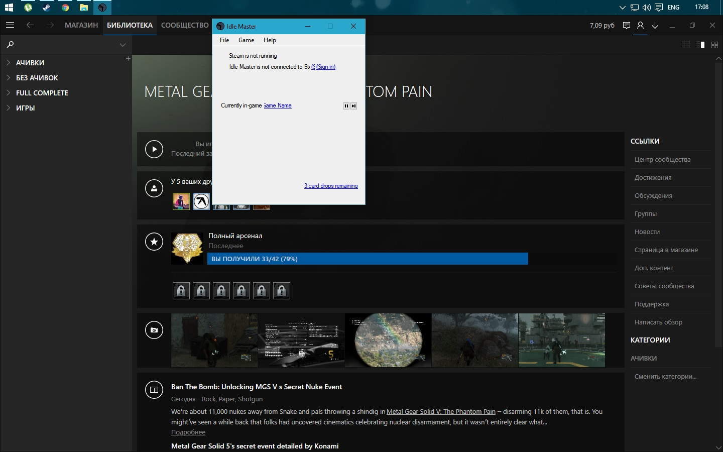The height and width of the screenshot is (452, 723).
Task: Open the Steam hamburger menu
Action: pos(10,25)
